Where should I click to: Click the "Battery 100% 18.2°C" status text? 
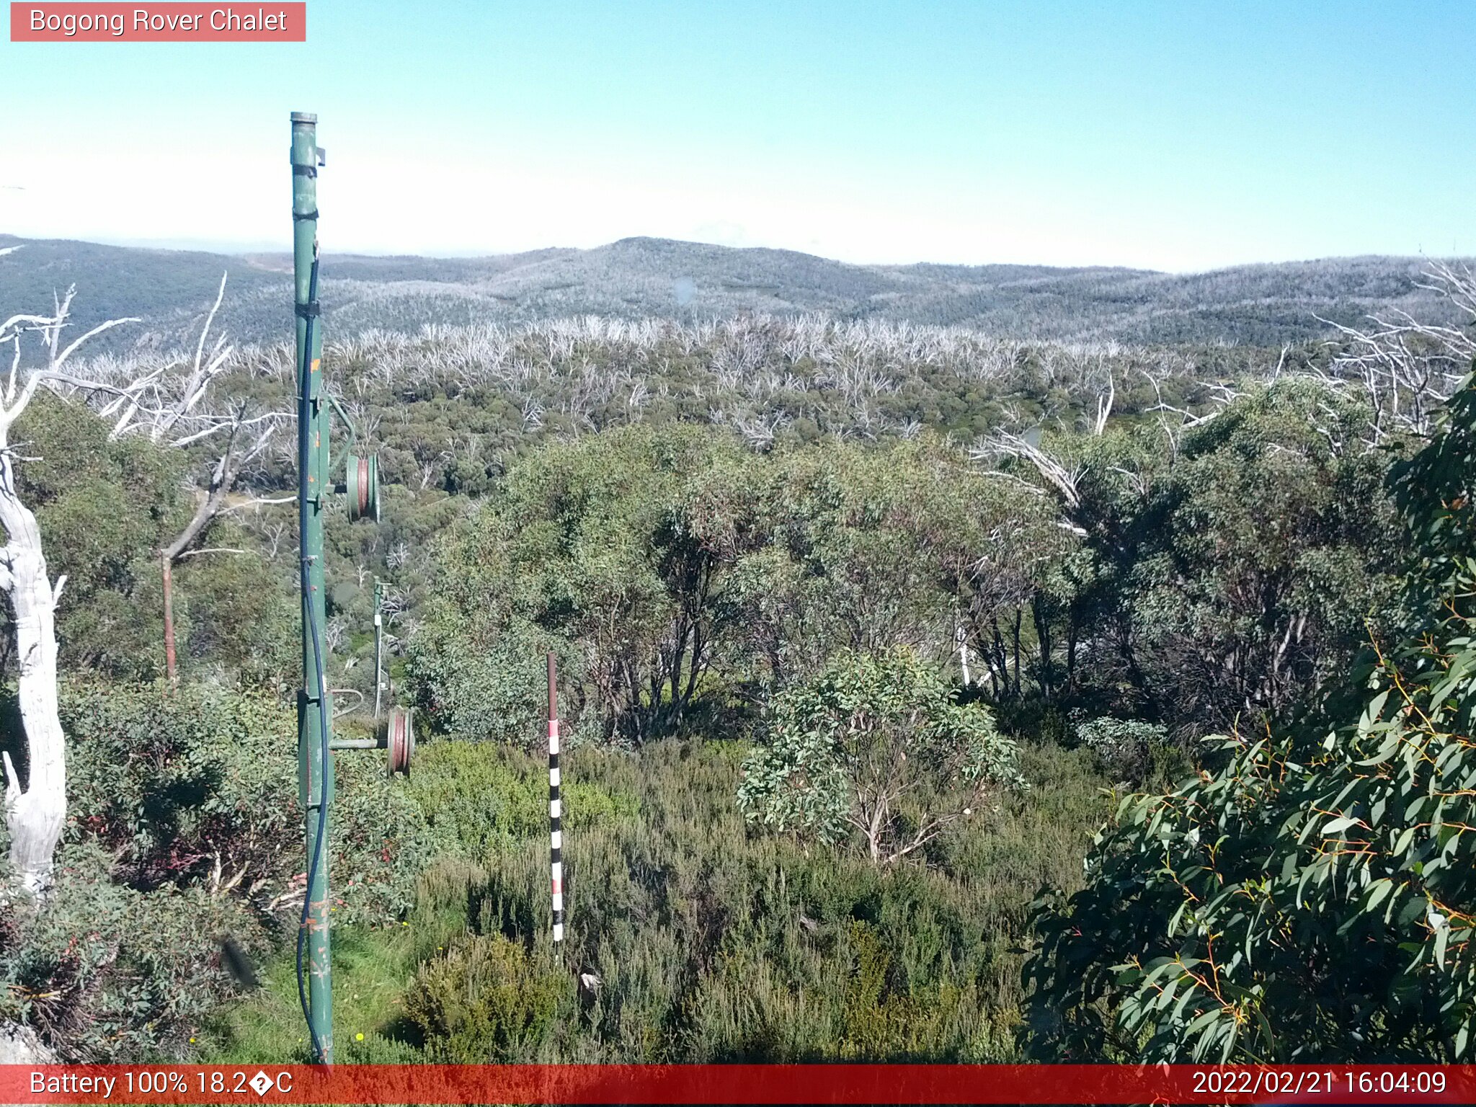click(161, 1083)
